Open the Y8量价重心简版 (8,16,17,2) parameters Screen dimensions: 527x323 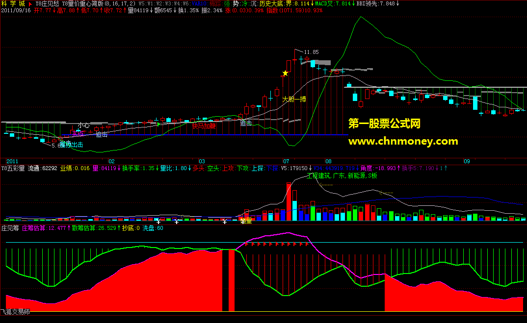99,4
